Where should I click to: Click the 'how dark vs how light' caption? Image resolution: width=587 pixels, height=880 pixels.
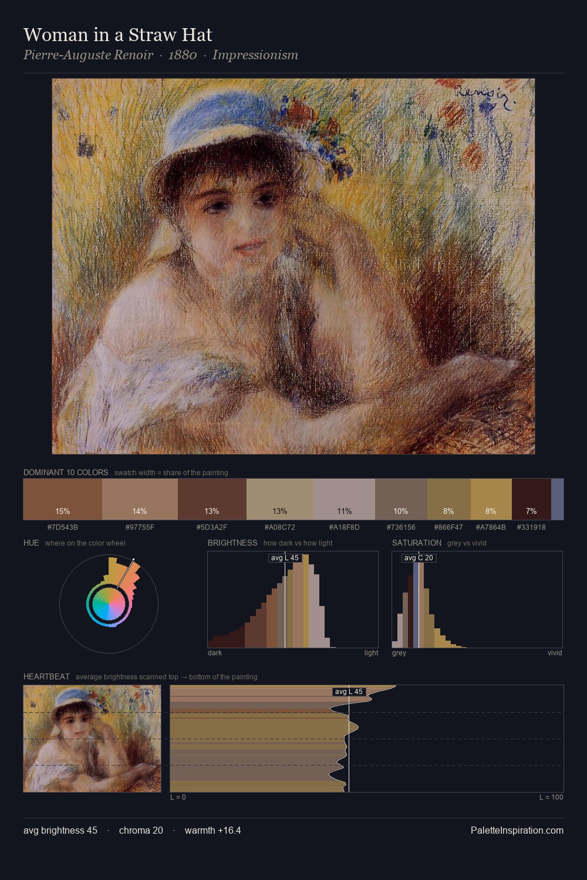tap(298, 543)
